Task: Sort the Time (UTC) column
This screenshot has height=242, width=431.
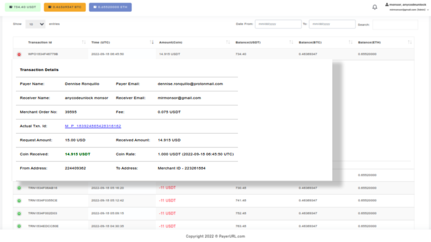Action: tap(152, 42)
